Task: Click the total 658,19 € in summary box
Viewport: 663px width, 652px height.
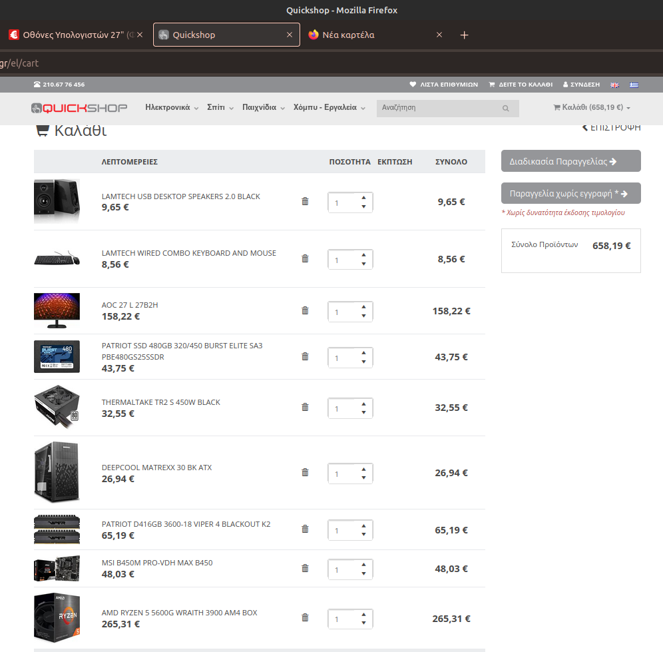Action: [612, 246]
